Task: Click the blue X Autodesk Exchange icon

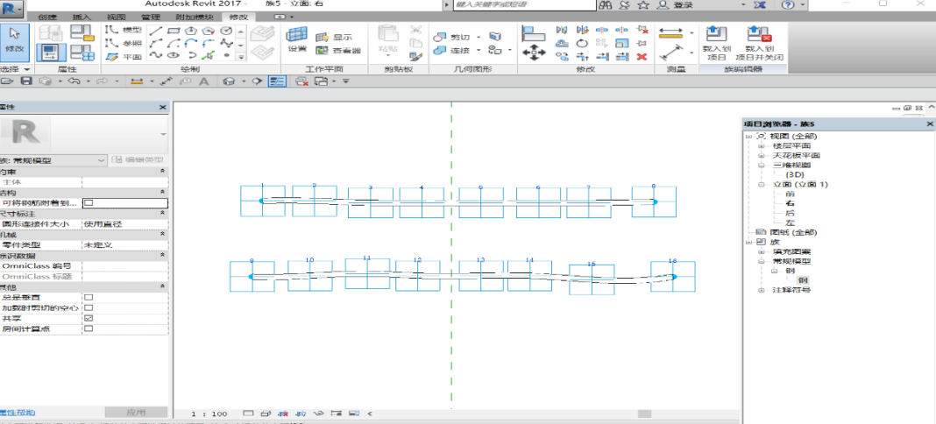Action: (x=761, y=4)
